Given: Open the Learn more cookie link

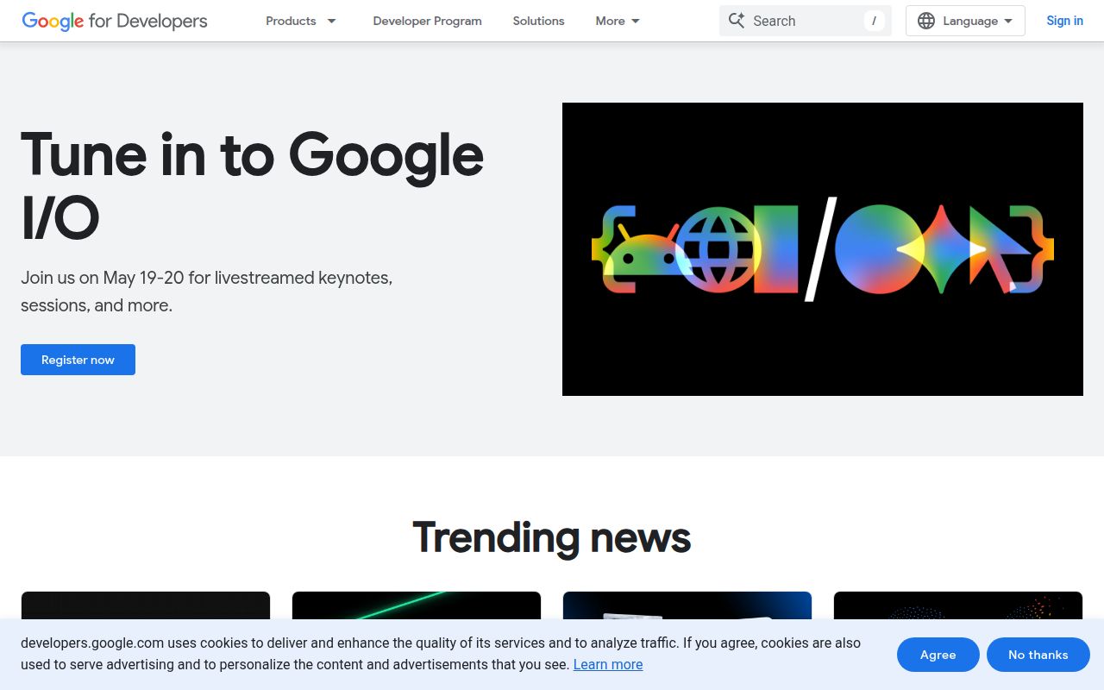Looking at the screenshot, I should pos(608,664).
